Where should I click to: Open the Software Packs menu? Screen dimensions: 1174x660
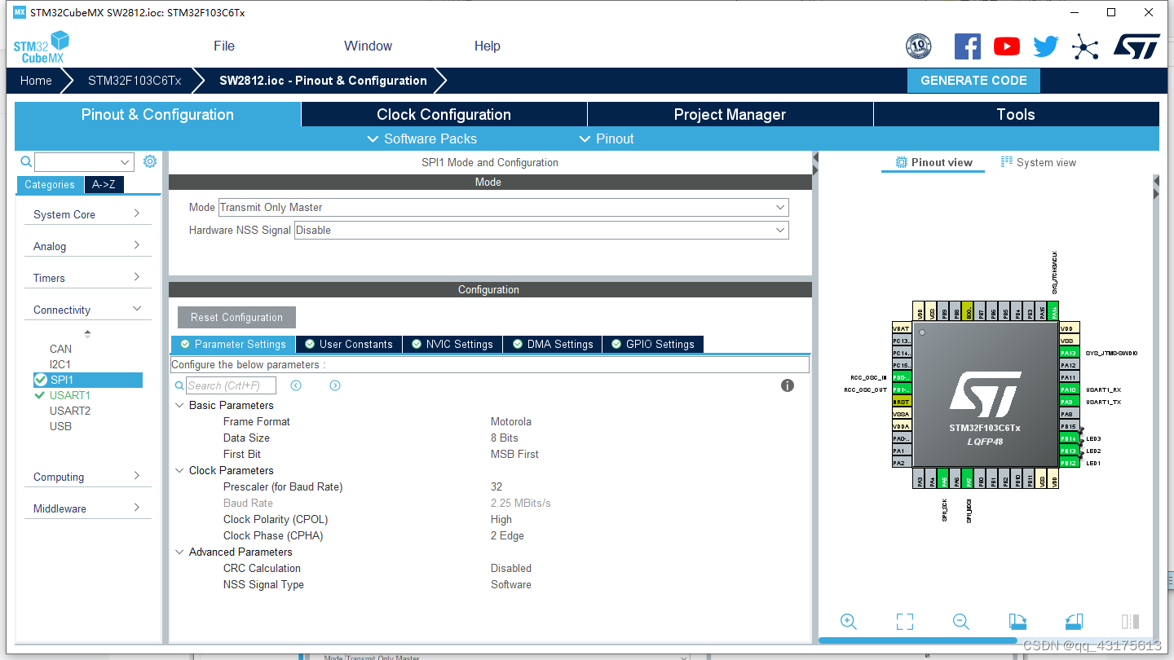[x=422, y=139]
